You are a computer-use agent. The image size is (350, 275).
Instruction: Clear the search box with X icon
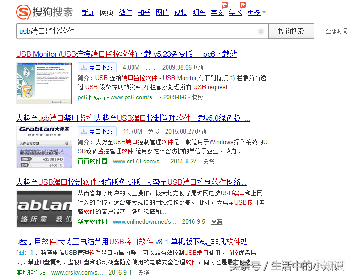pyautogui.click(x=261, y=32)
